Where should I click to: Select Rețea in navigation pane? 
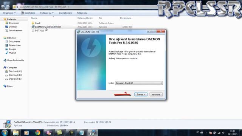(x=10, y=86)
